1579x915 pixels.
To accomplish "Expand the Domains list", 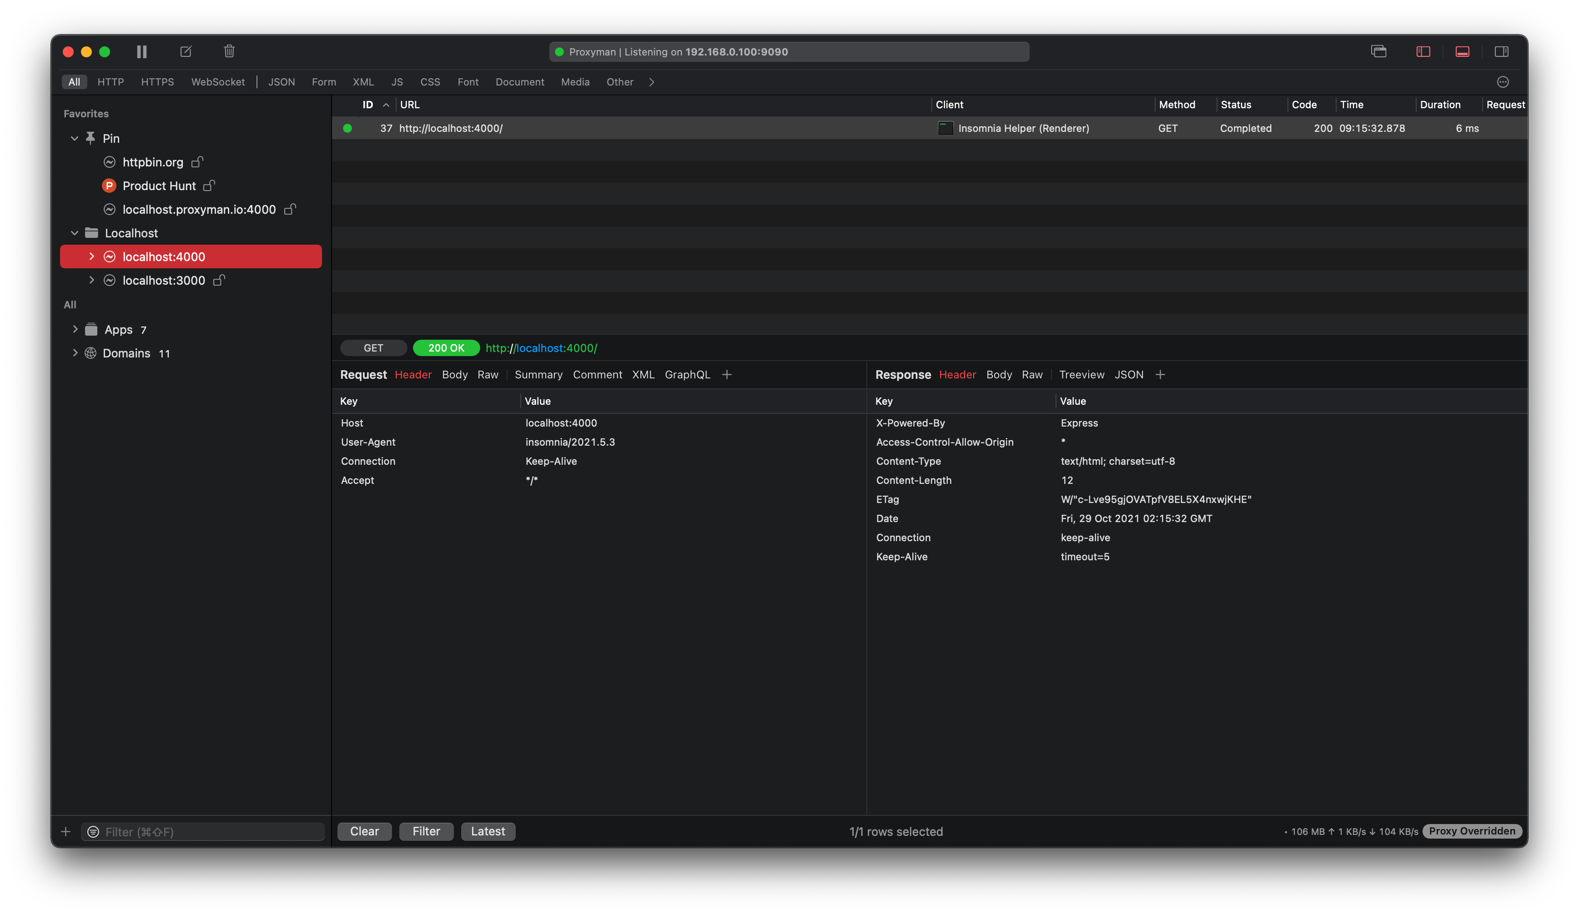I will tap(75, 353).
